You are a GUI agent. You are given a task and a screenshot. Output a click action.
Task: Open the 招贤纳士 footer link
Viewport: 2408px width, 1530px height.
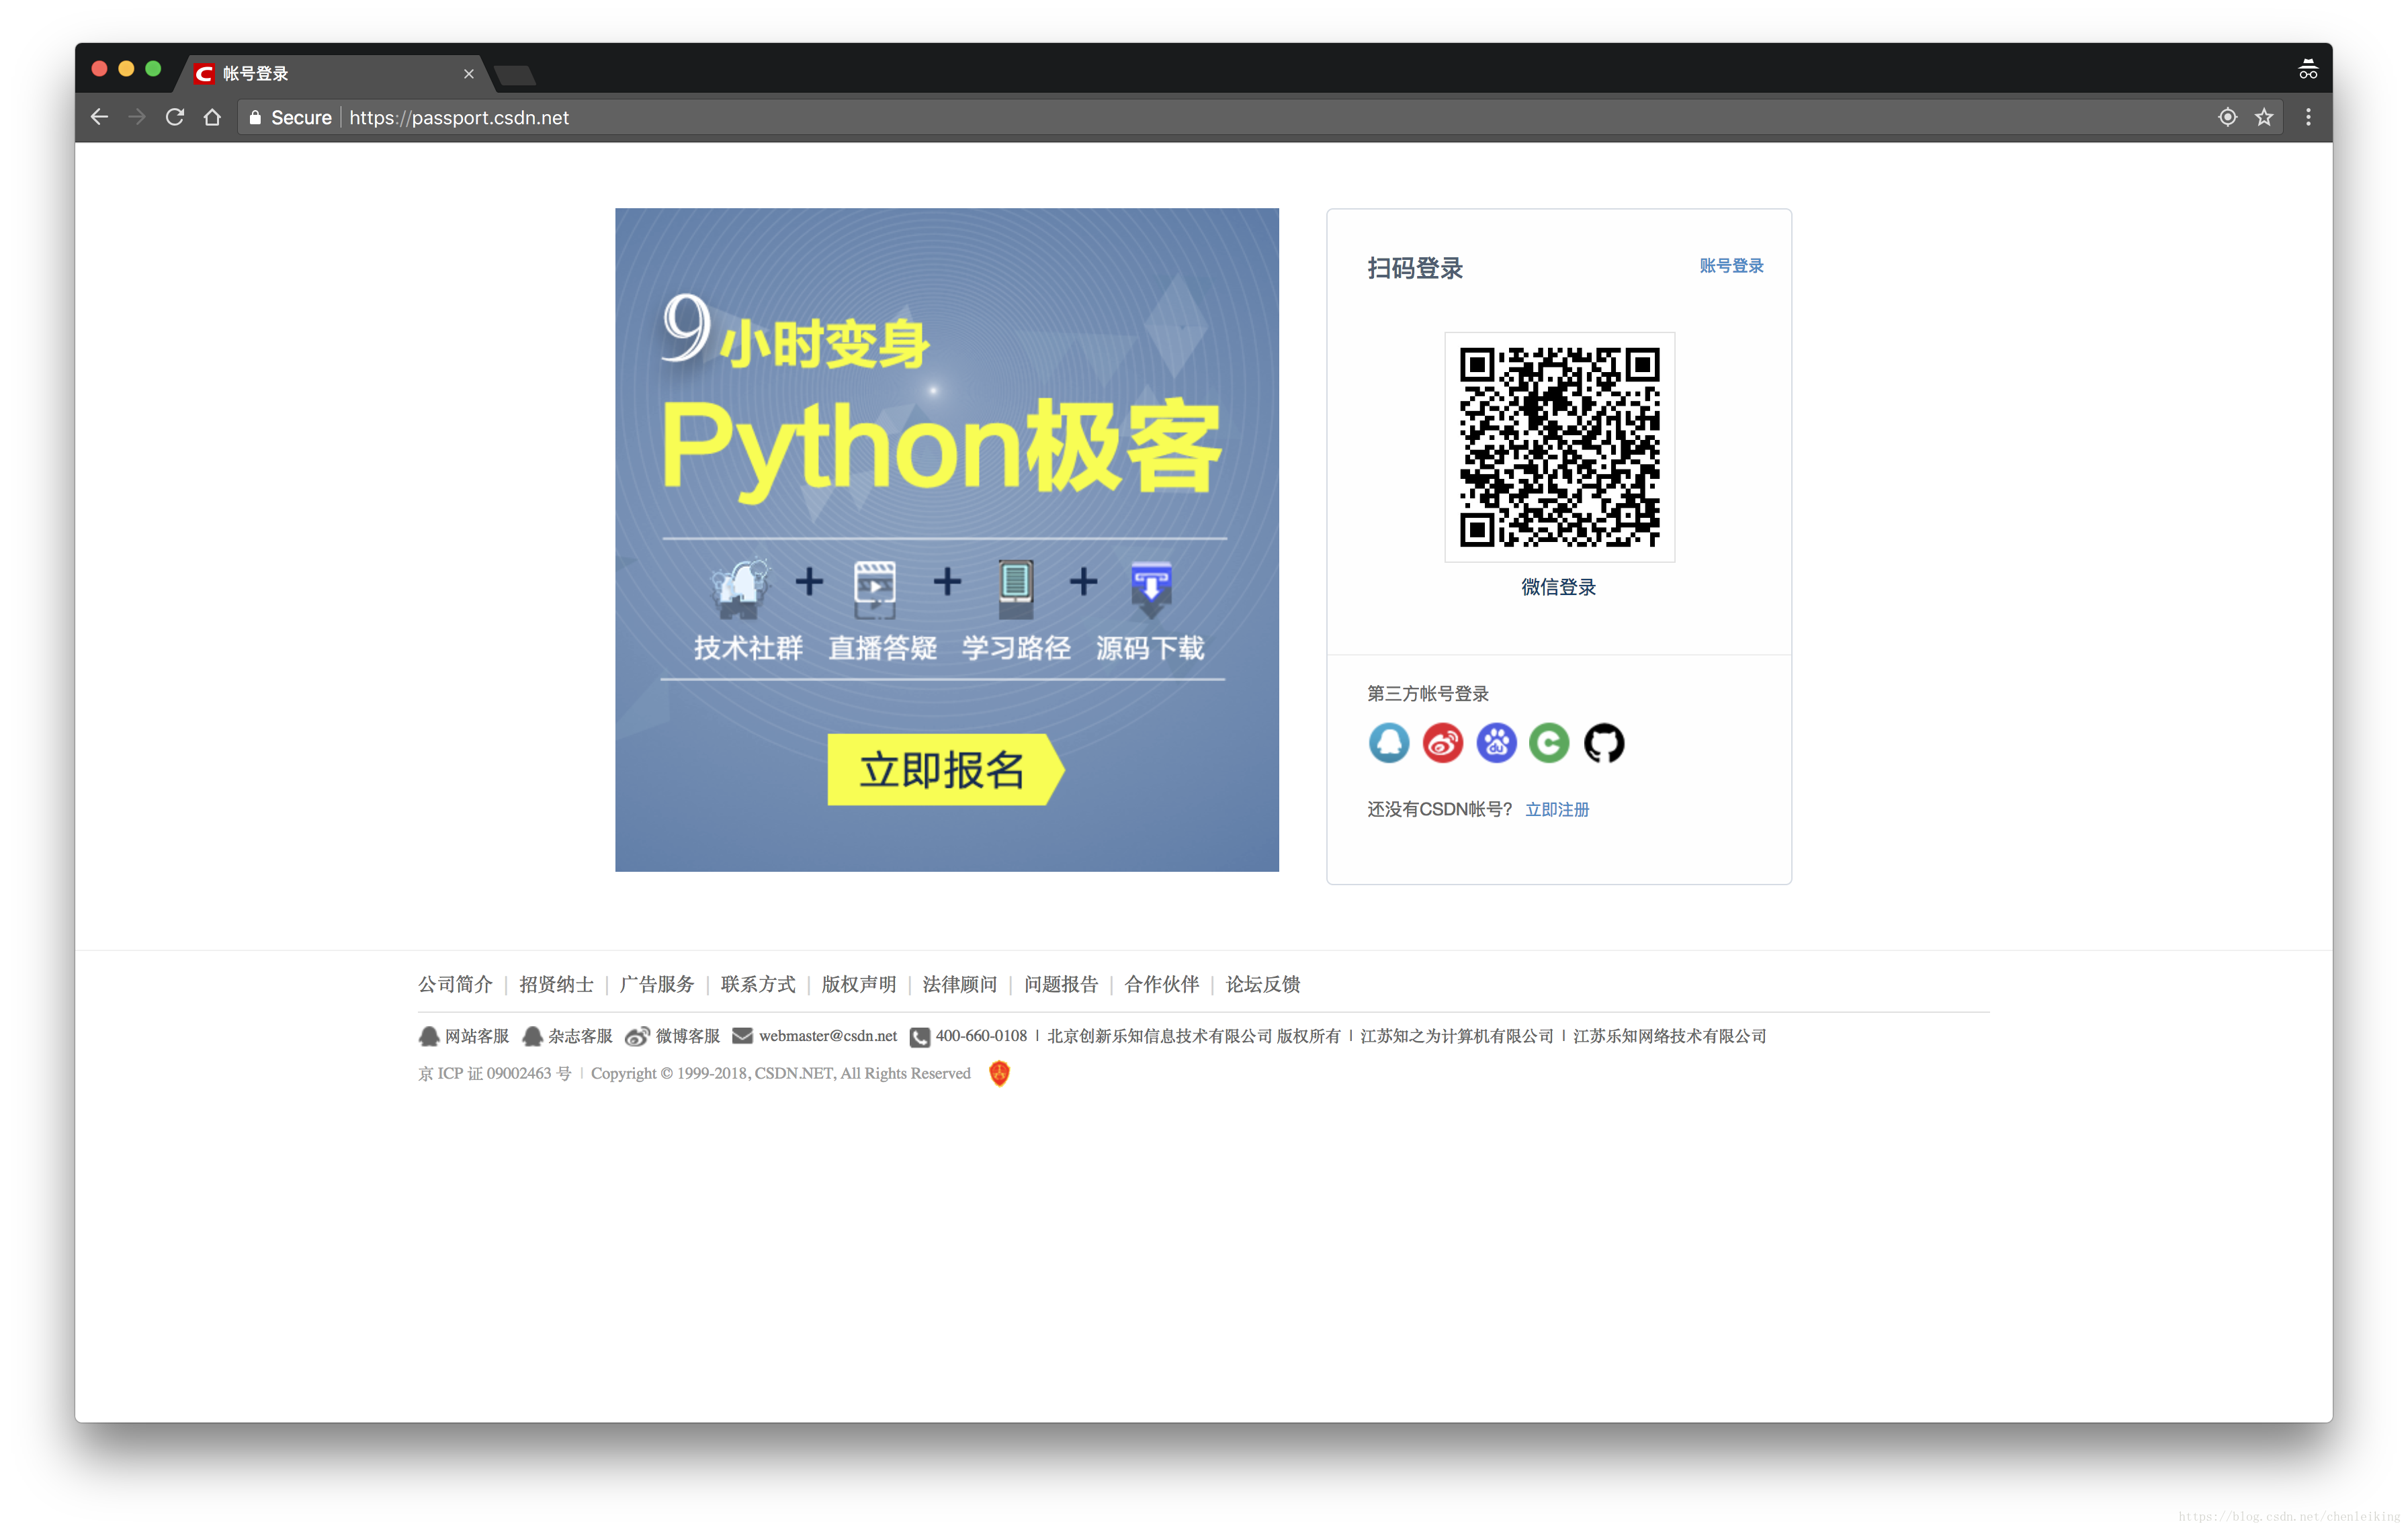(x=556, y=985)
